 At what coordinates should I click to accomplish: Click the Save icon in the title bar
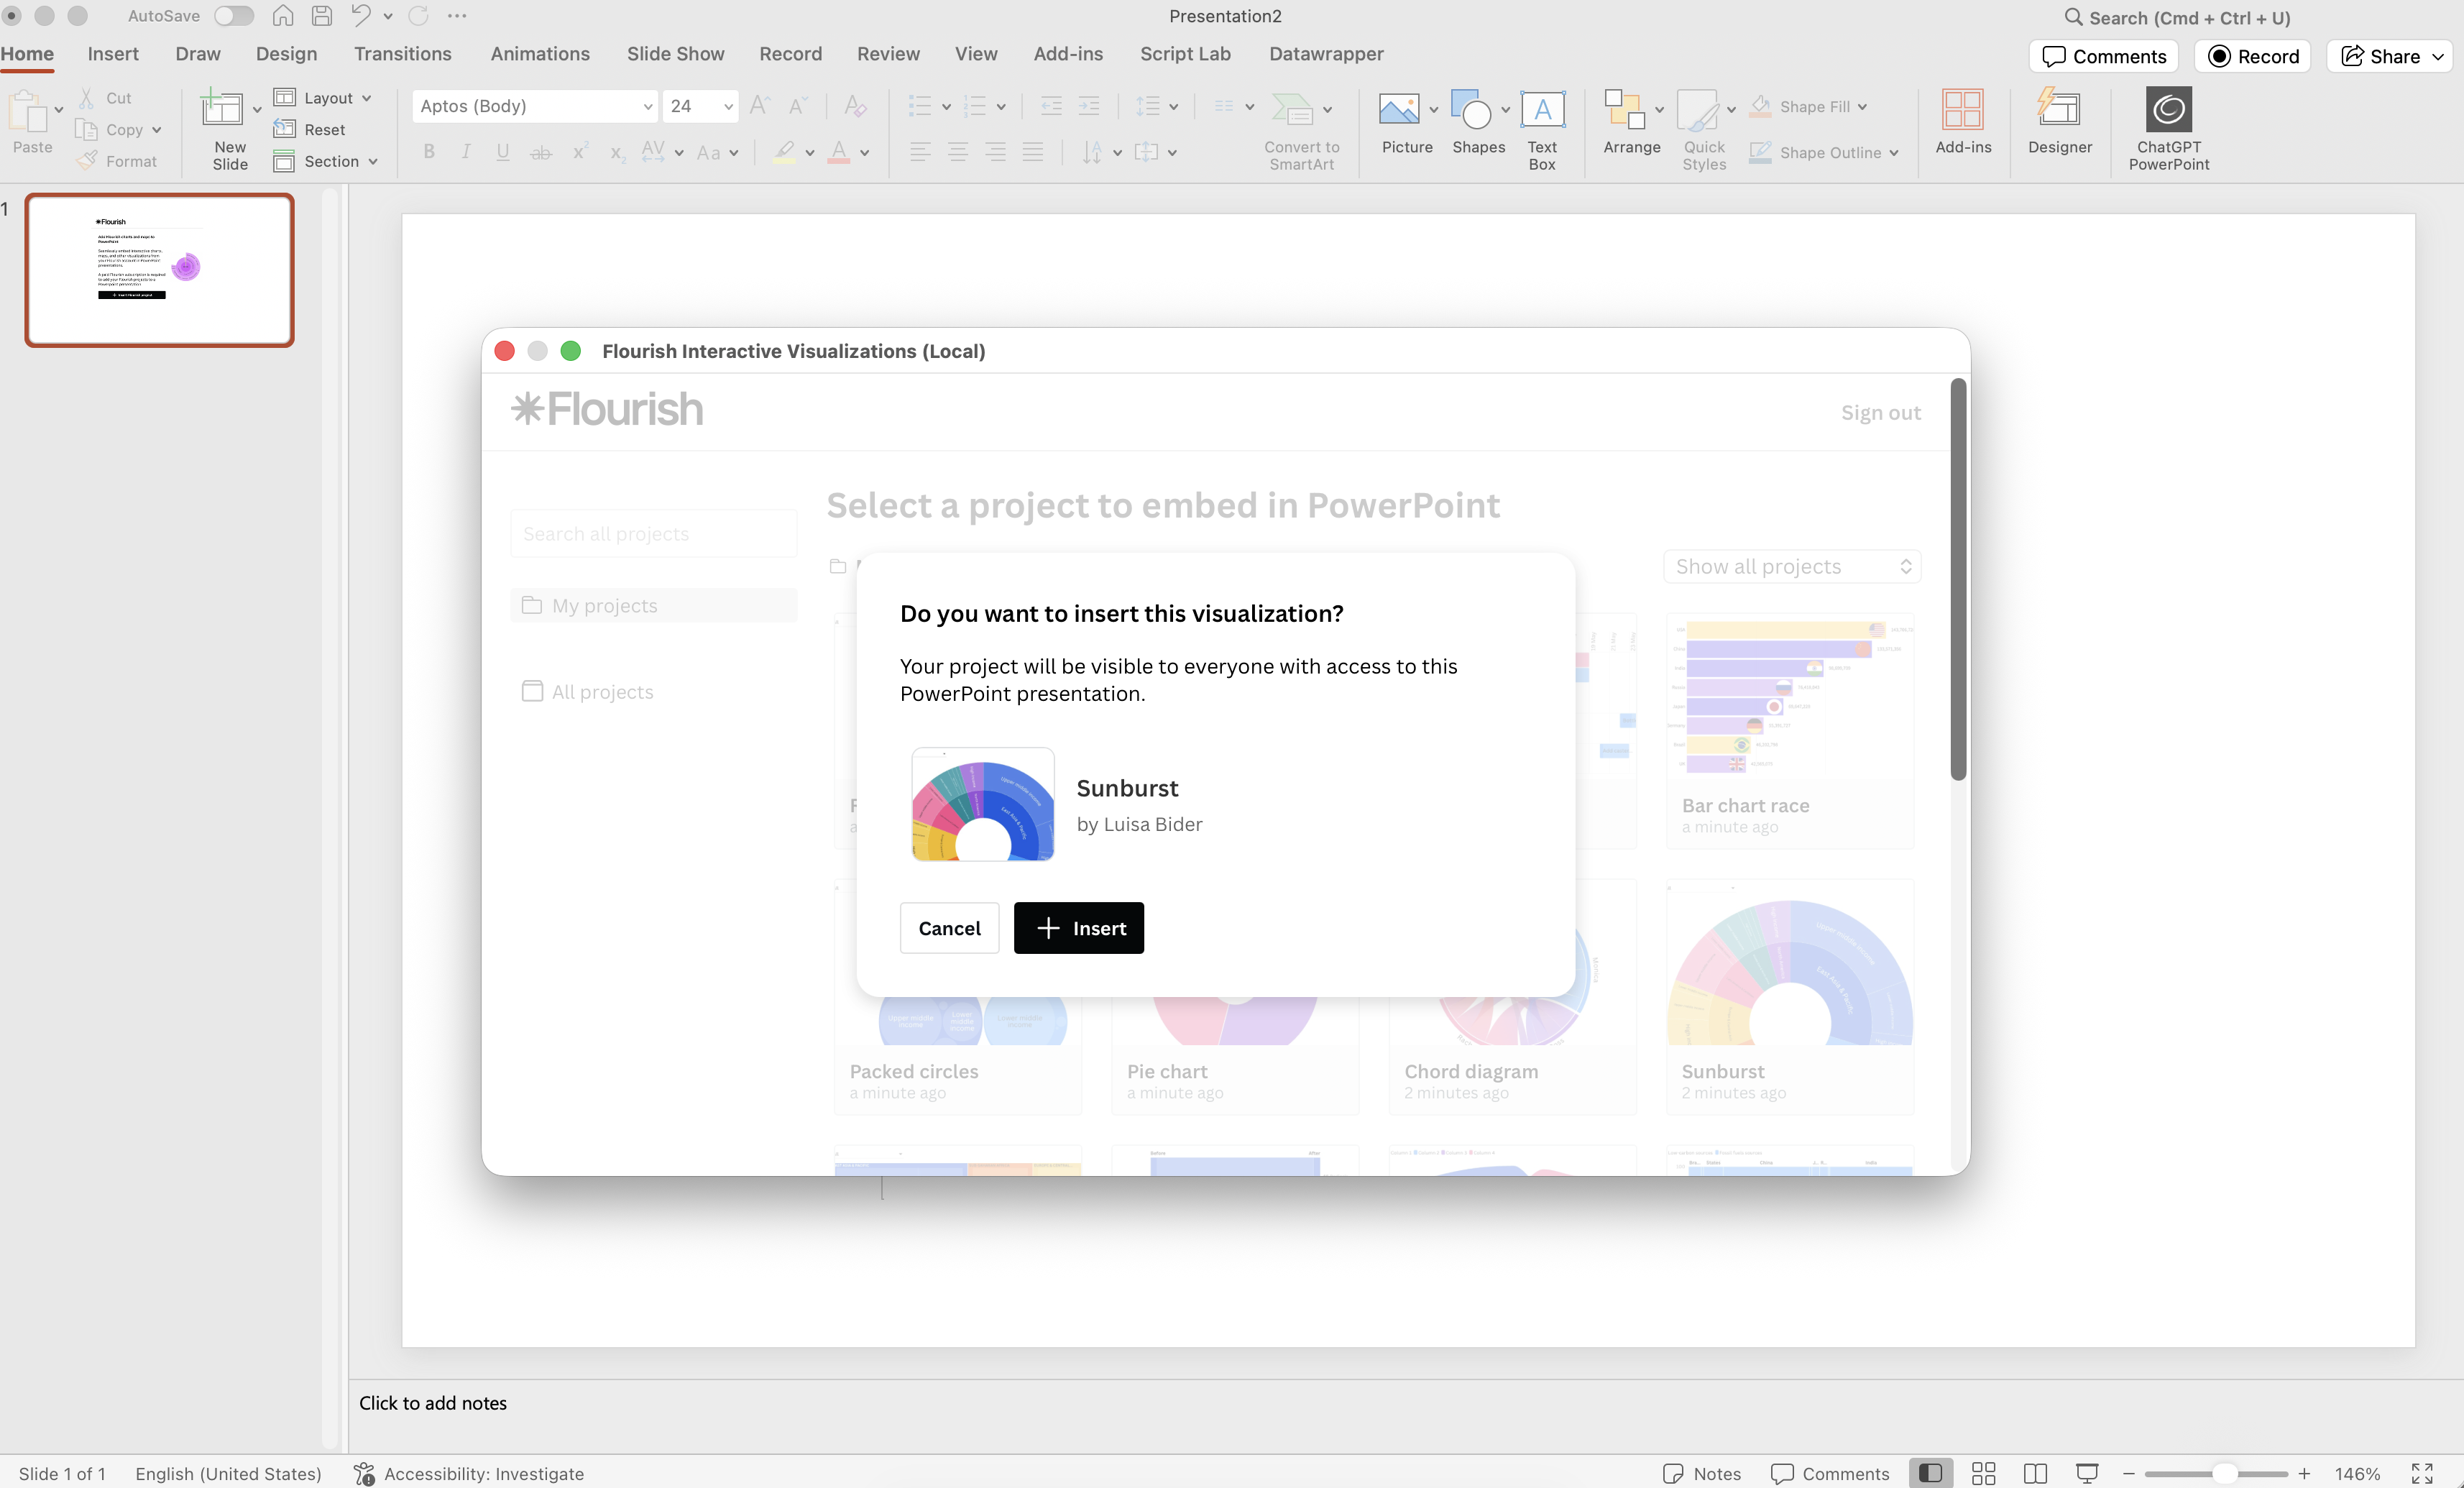coord(322,16)
